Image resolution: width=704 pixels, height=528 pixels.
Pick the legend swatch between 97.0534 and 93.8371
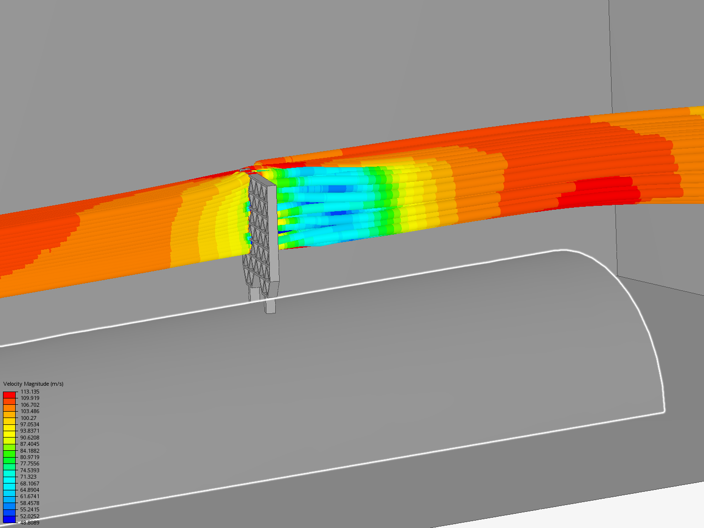coord(9,428)
